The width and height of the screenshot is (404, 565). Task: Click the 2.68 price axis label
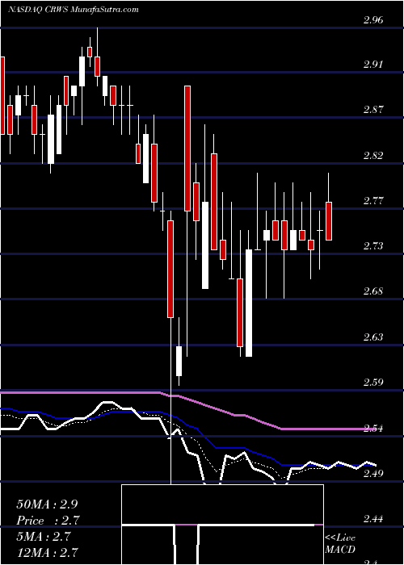(373, 291)
